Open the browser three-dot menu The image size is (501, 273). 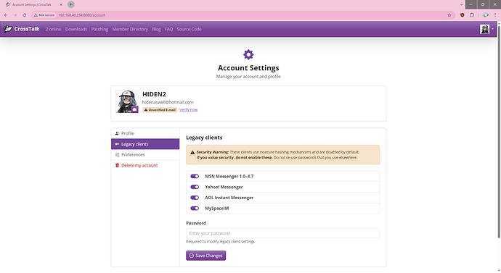tap(495, 15)
